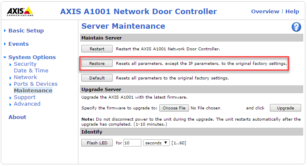Open the Support section

coord(25,97)
